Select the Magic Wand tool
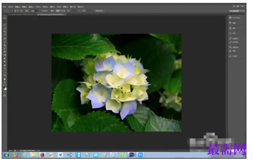Viewport: 253px width, 162px height. click(x=4, y=28)
